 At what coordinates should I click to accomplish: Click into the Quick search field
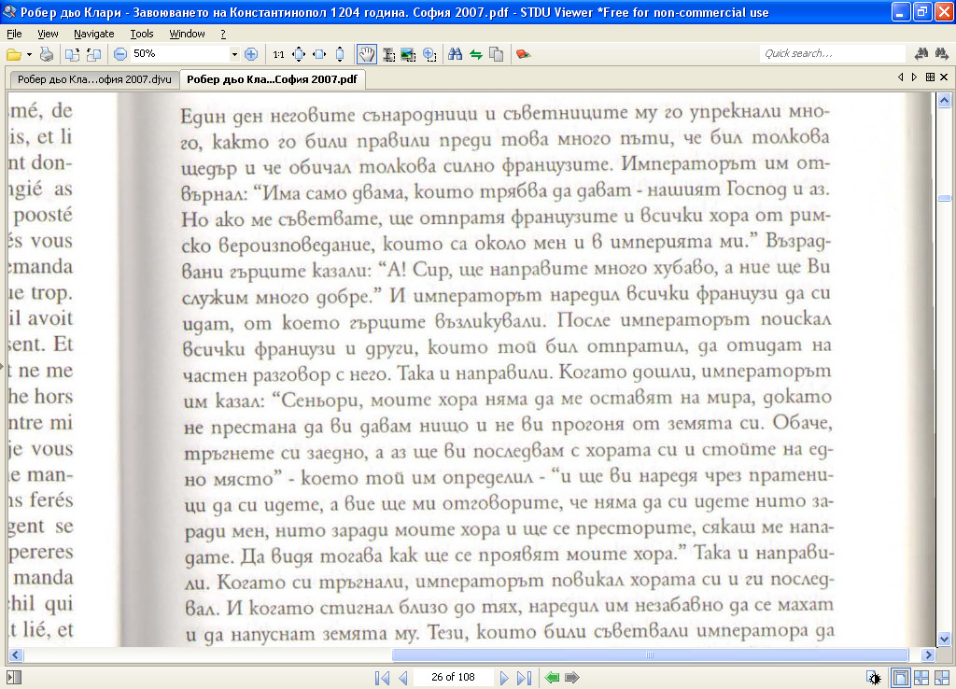pyautogui.click(x=831, y=54)
